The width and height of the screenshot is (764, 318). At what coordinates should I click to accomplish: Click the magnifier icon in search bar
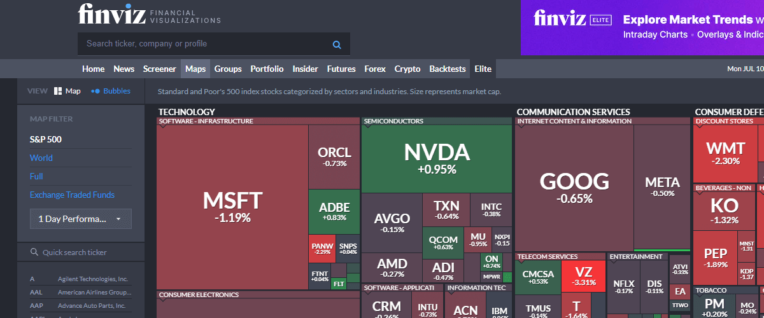click(x=337, y=45)
